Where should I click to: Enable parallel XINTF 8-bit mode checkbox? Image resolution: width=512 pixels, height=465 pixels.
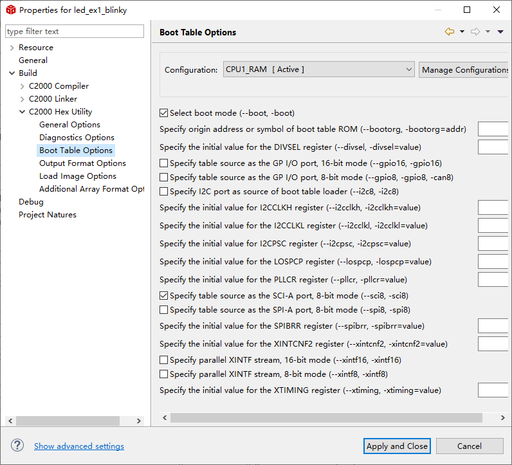[163, 374]
